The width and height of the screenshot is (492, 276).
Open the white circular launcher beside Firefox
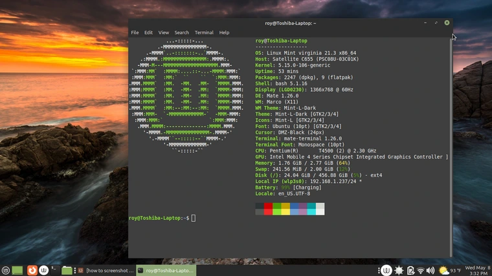pos(43,270)
